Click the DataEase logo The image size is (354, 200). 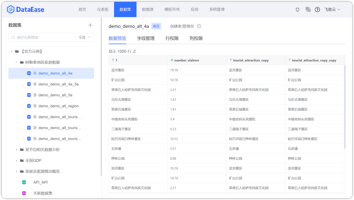pos(25,9)
